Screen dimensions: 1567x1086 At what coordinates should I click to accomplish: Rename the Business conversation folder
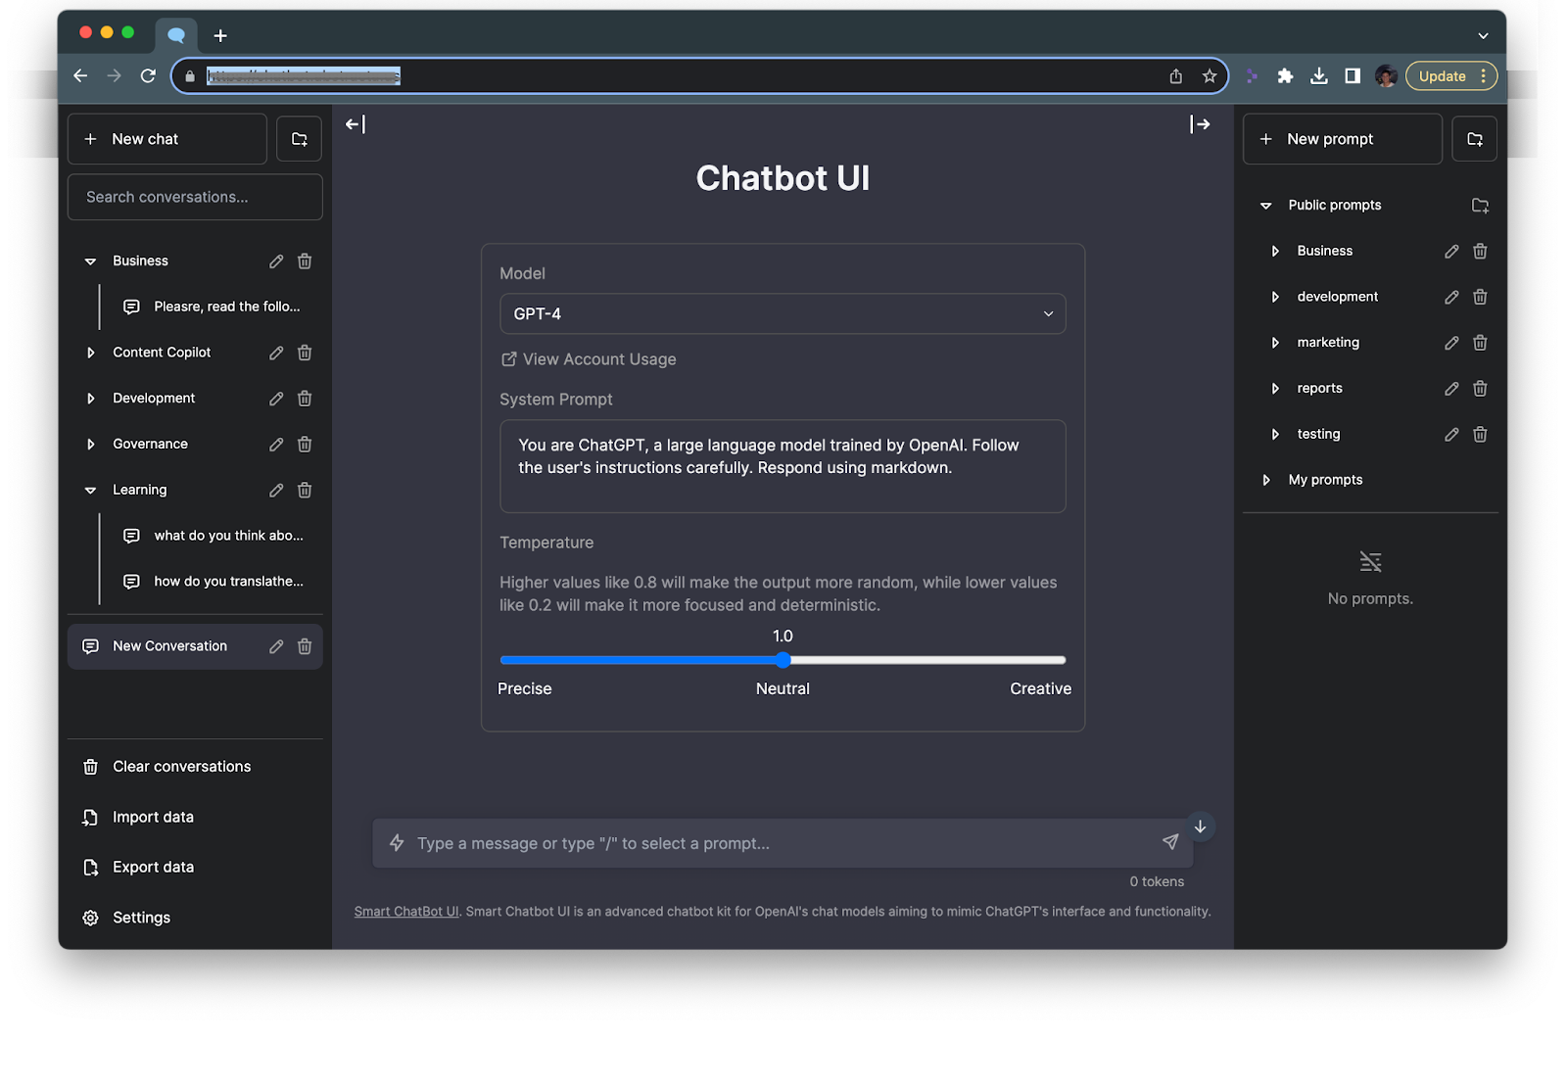(276, 261)
